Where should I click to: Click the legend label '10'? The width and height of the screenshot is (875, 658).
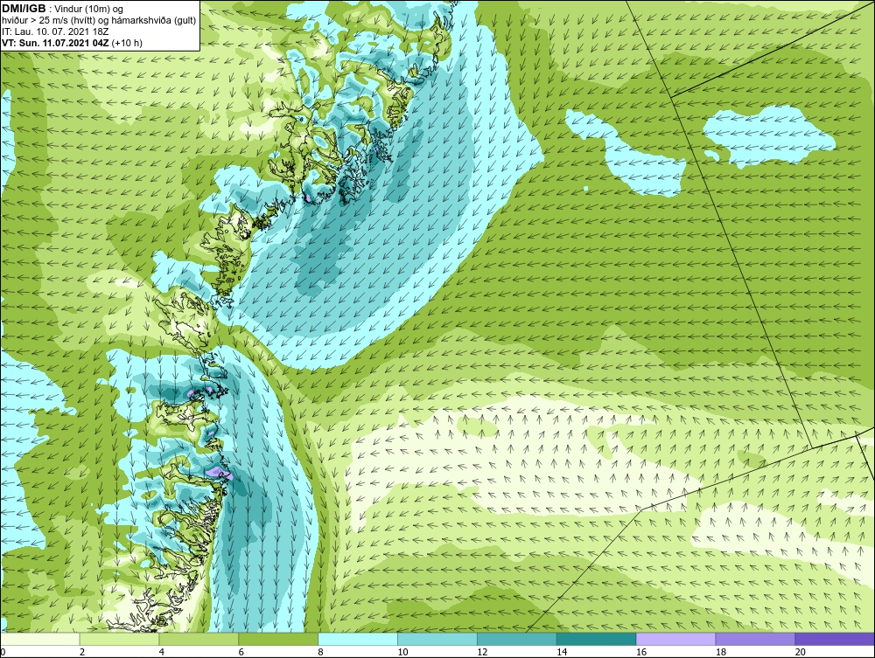(x=402, y=652)
